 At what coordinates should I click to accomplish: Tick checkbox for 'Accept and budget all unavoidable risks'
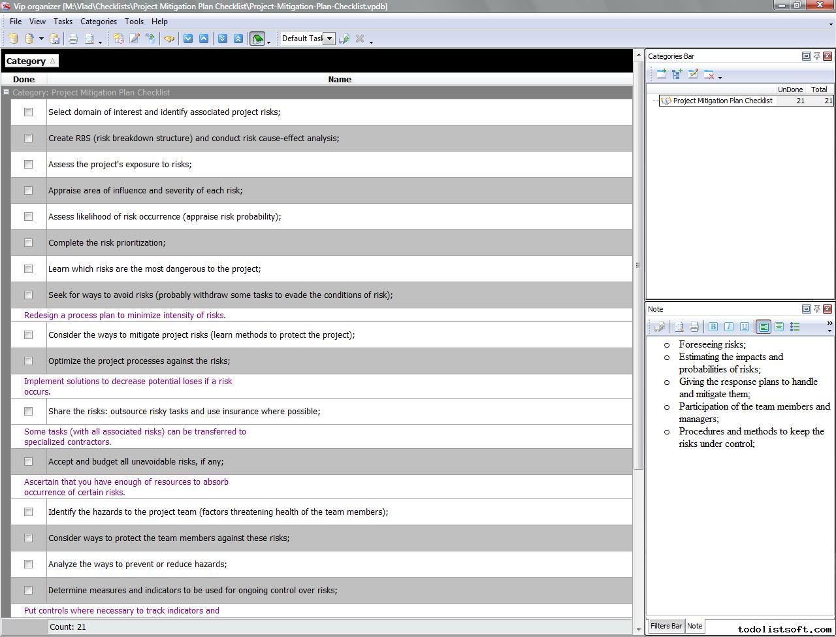[x=28, y=462]
